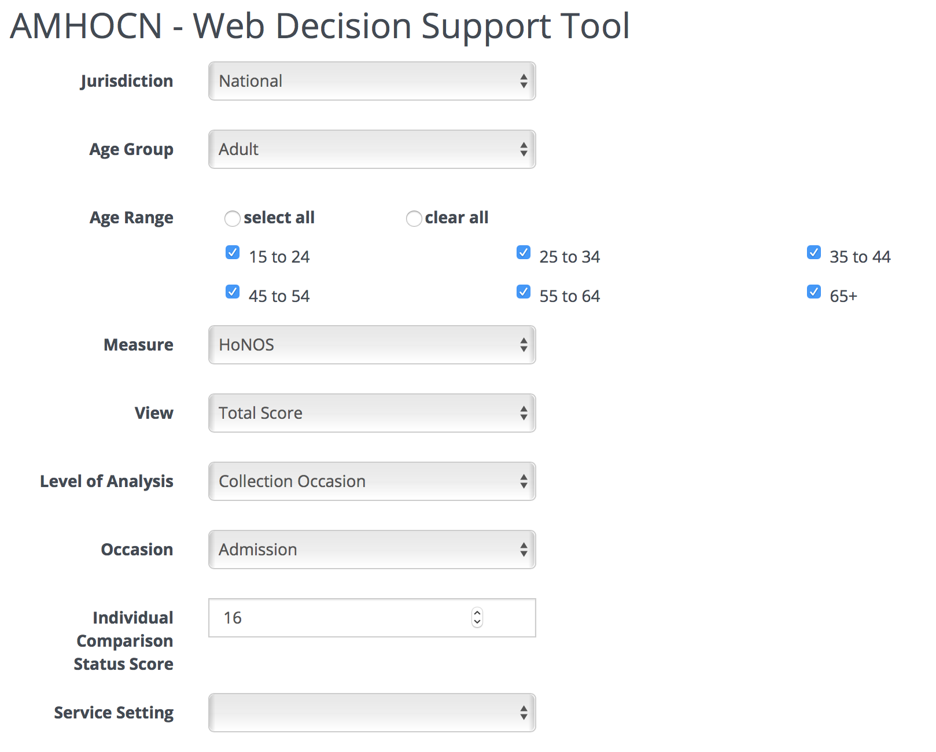Select the select all radio button
Viewport: 936px width, 752px height.
[232, 219]
